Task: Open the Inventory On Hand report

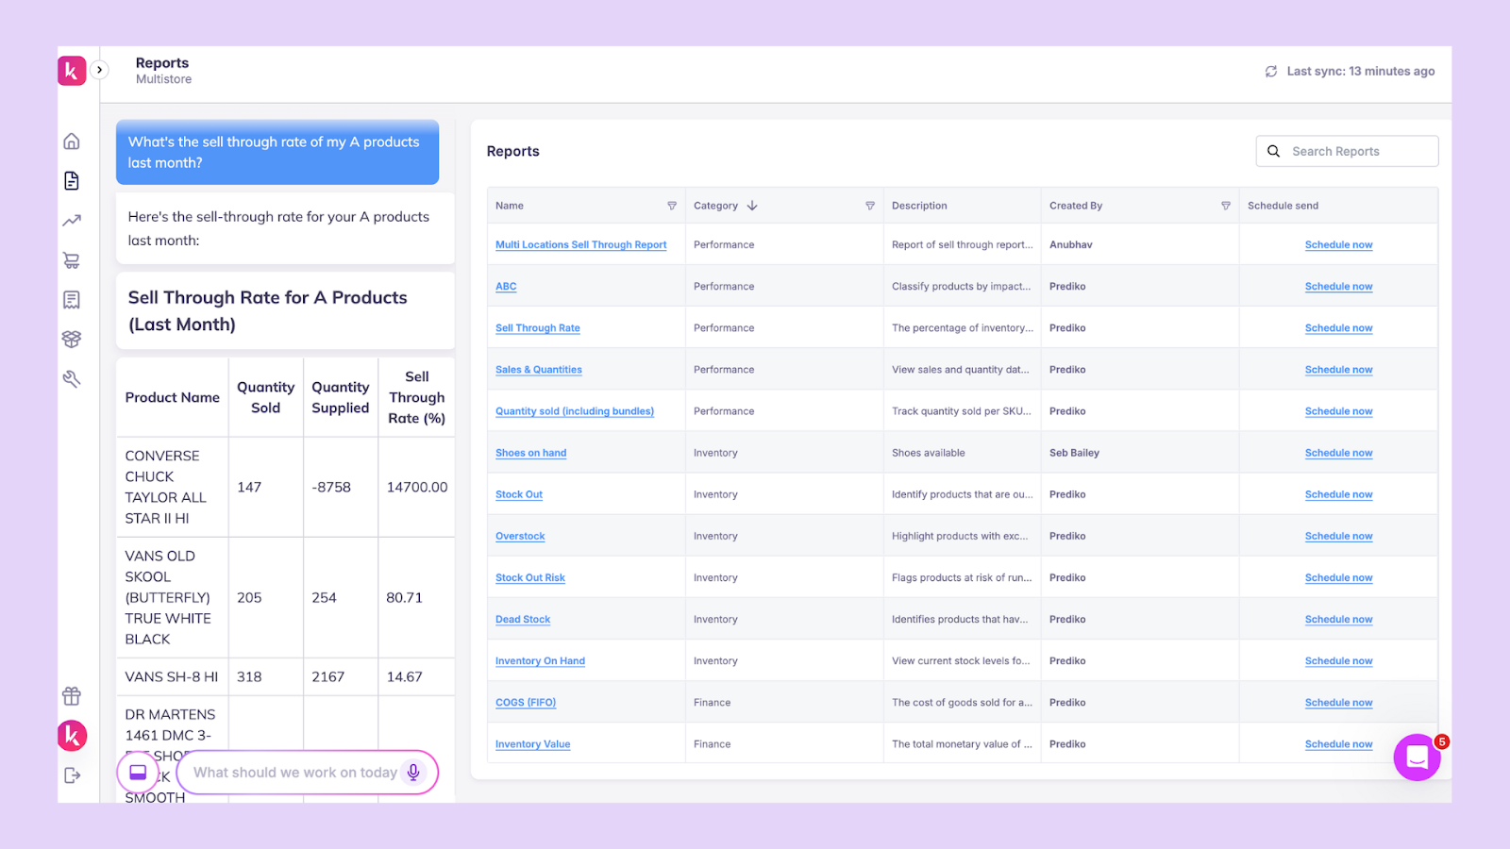Action: 540,661
